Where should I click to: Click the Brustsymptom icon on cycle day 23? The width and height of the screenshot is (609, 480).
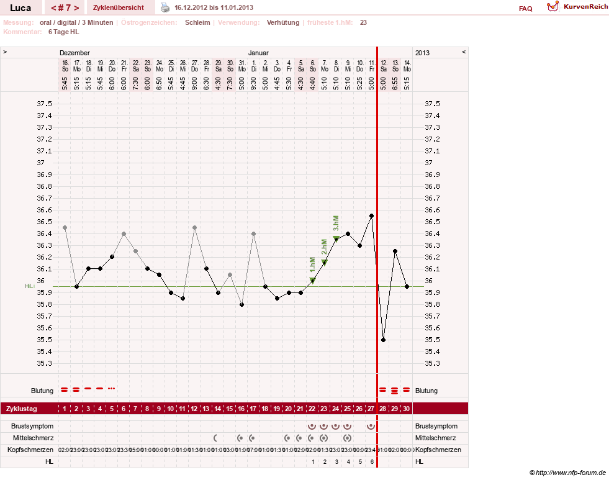(323, 426)
